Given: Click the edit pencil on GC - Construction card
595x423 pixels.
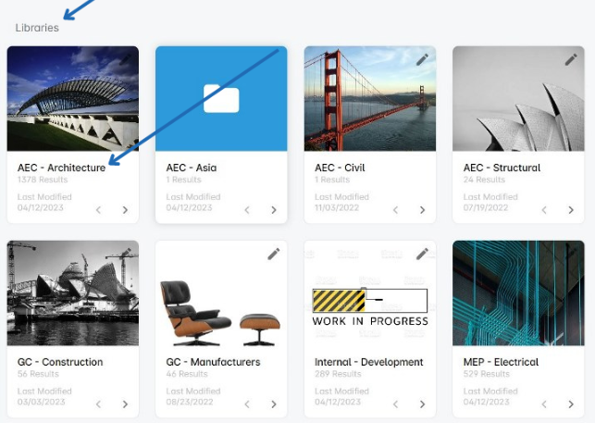Looking at the screenshot, I should tap(125, 254).
